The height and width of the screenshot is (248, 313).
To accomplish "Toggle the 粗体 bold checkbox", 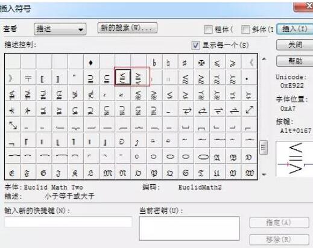I will 208,29.
